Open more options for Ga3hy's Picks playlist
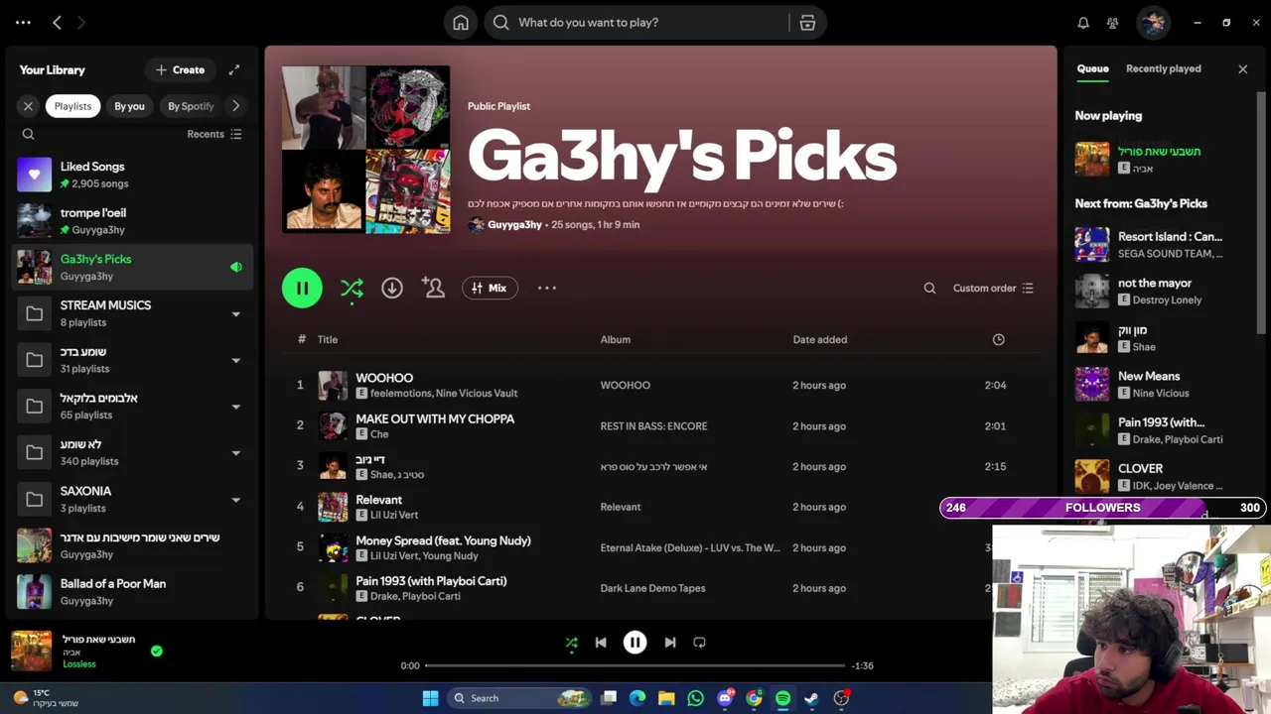 (547, 288)
